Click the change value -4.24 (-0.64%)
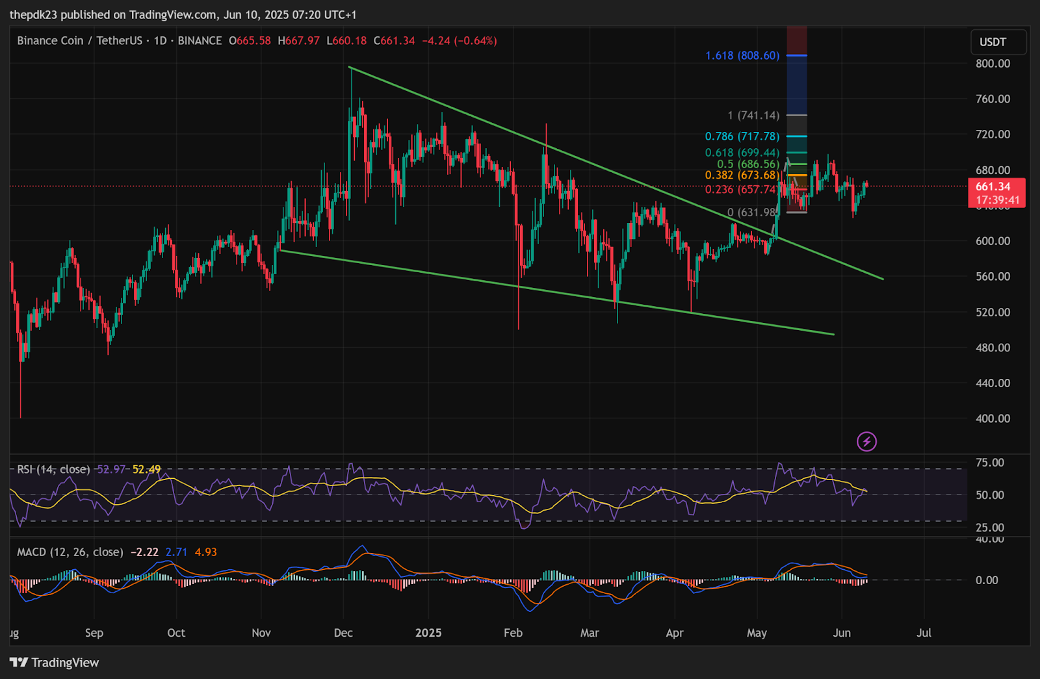Screen dimensions: 1040x679 coord(460,40)
